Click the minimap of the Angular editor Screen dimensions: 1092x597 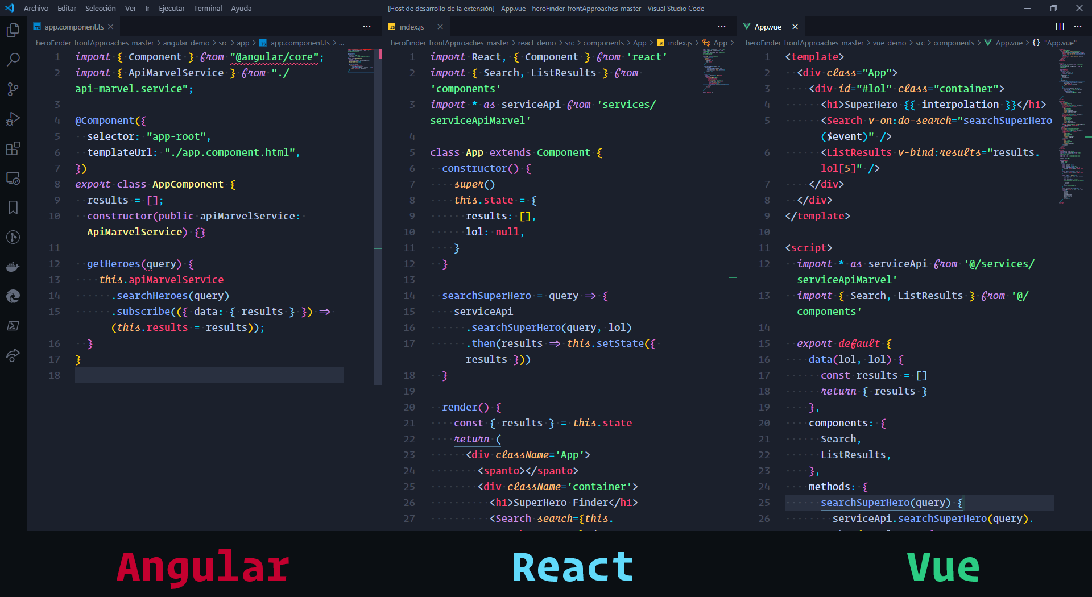coord(361,61)
